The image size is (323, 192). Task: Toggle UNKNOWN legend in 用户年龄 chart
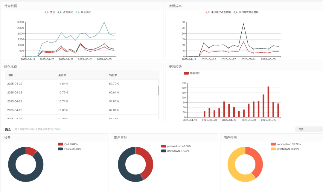(164, 151)
